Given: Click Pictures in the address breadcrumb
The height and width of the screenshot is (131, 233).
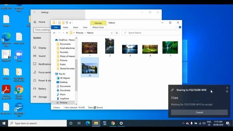Looking at the screenshot, I should coord(79,33).
